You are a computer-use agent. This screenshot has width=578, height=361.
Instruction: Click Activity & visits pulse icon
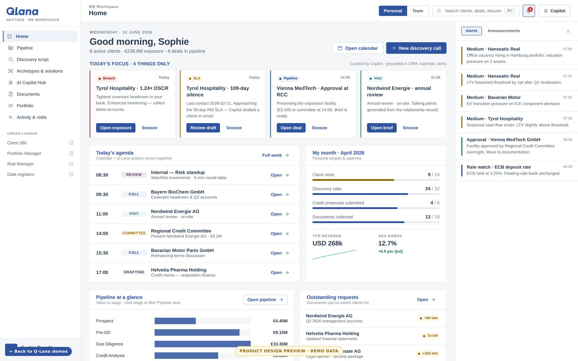click(10, 117)
